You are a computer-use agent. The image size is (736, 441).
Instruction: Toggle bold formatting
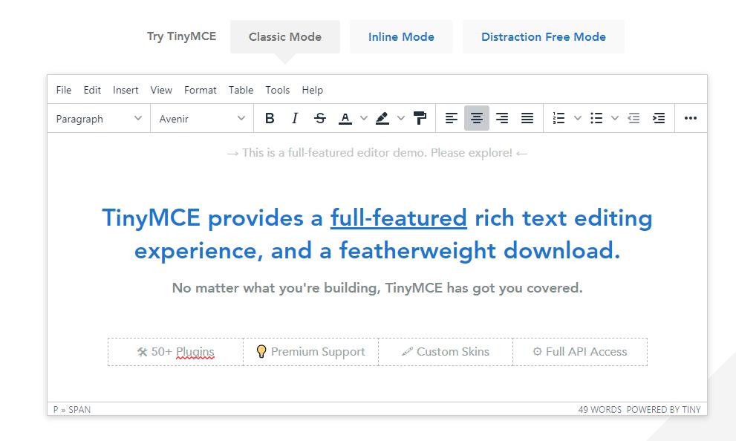[270, 118]
